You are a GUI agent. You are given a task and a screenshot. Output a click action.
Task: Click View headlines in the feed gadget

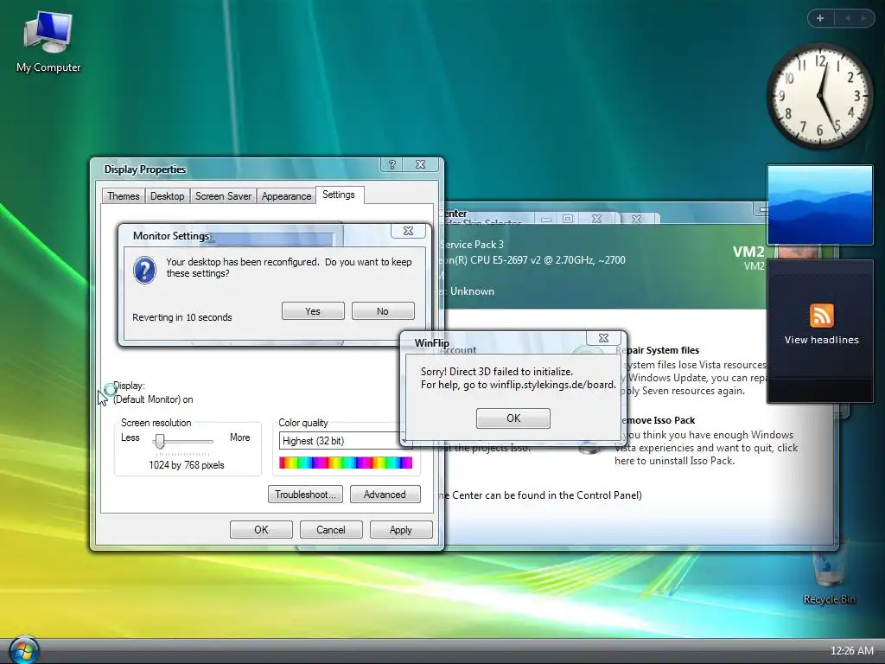(x=821, y=340)
